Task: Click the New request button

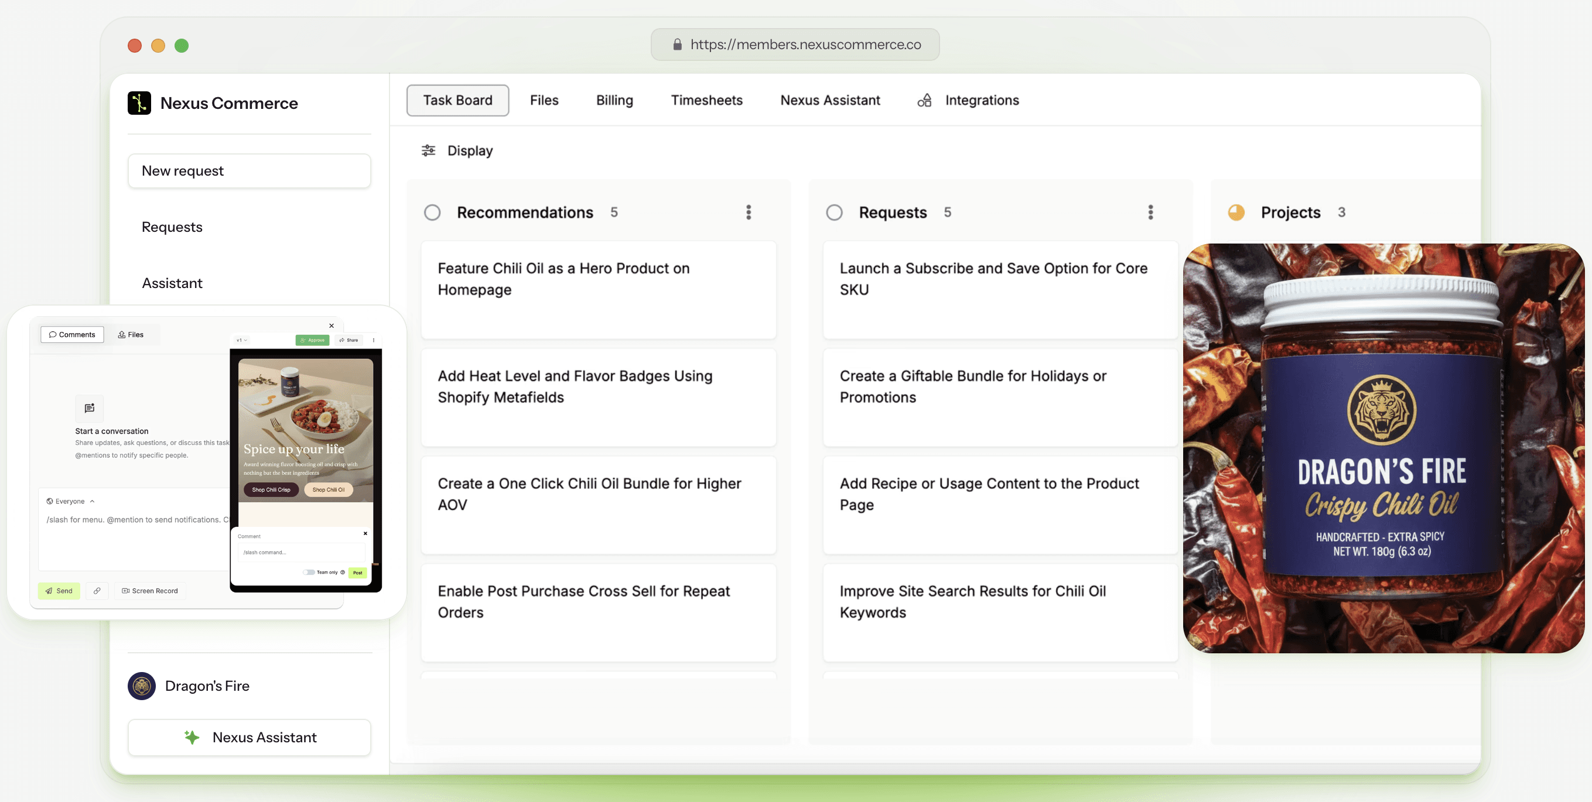Action: (x=249, y=171)
